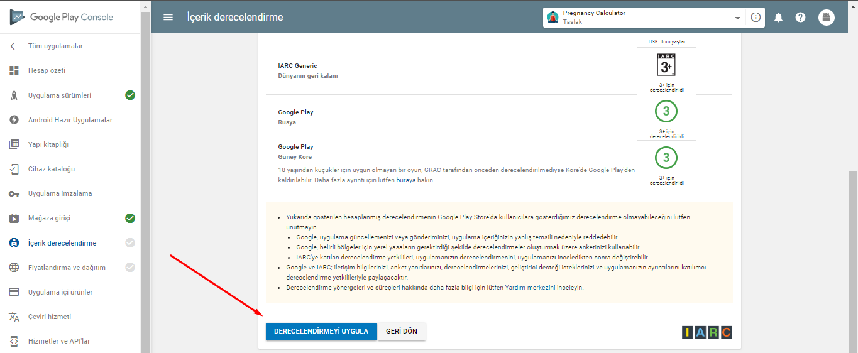Open the account avatar menu
The height and width of the screenshot is (353, 858).
(x=827, y=18)
